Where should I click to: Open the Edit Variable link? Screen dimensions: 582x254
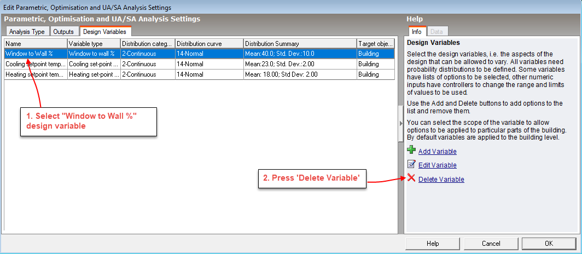pyautogui.click(x=437, y=165)
